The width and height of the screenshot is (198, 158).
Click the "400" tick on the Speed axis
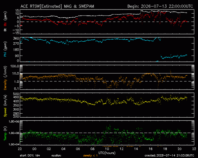click(16, 101)
